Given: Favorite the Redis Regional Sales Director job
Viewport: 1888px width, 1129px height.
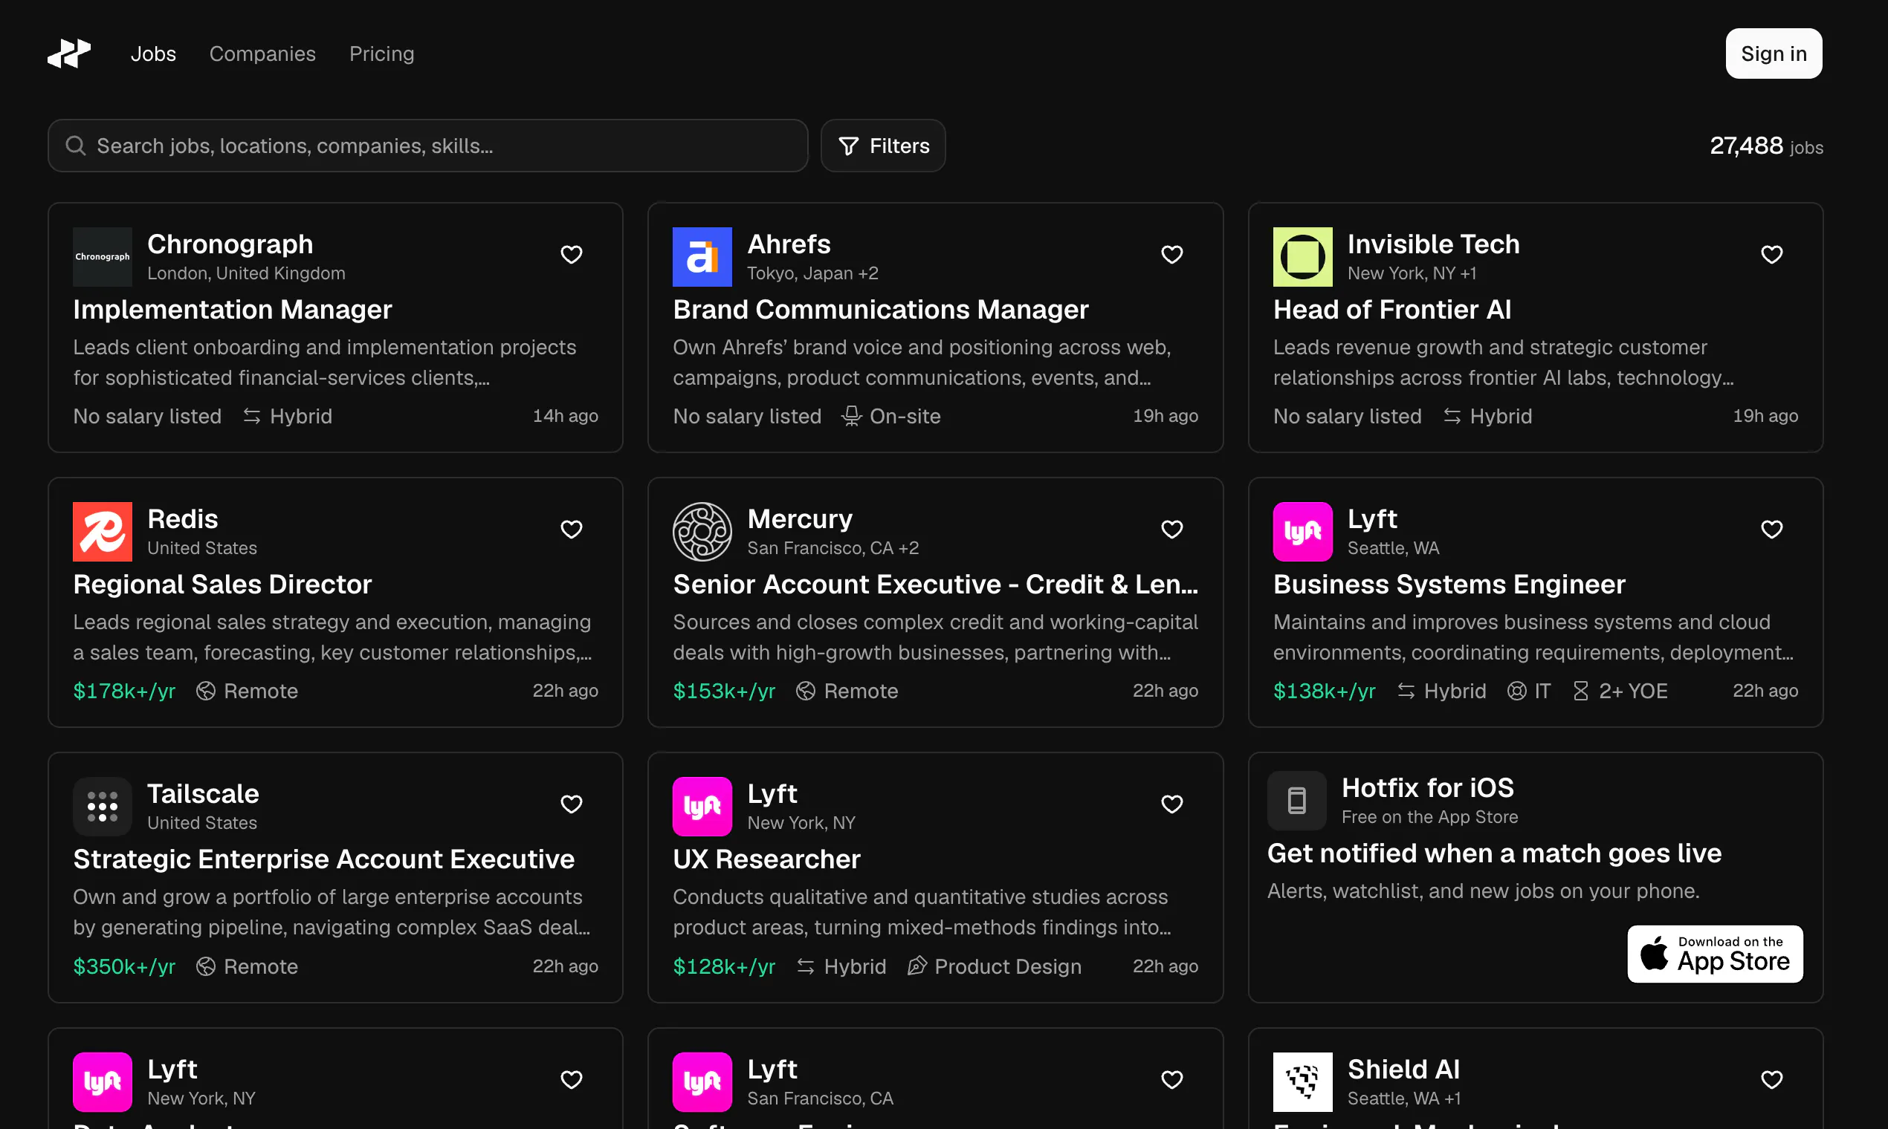Looking at the screenshot, I should (571, 529).
